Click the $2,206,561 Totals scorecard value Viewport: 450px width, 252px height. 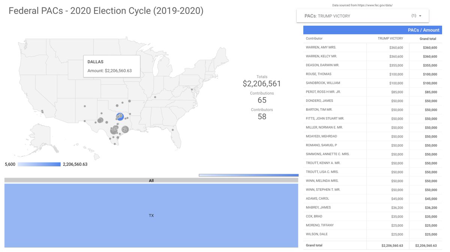[262, 84]
